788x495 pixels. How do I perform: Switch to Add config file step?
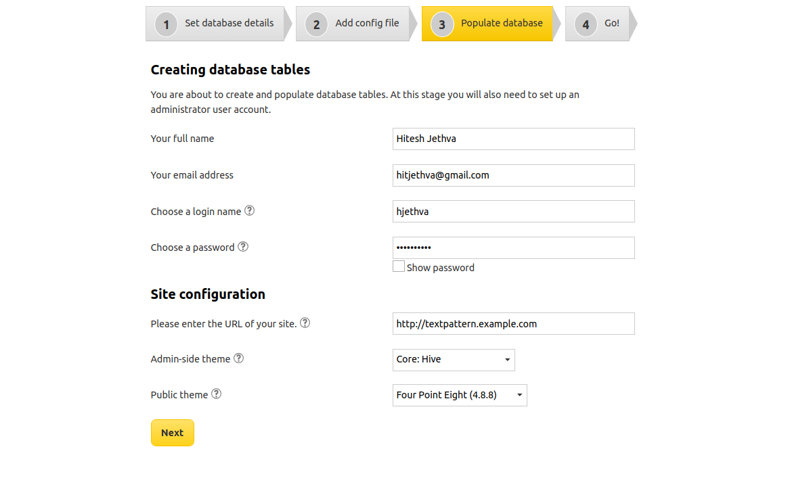[x=367, y=23]
